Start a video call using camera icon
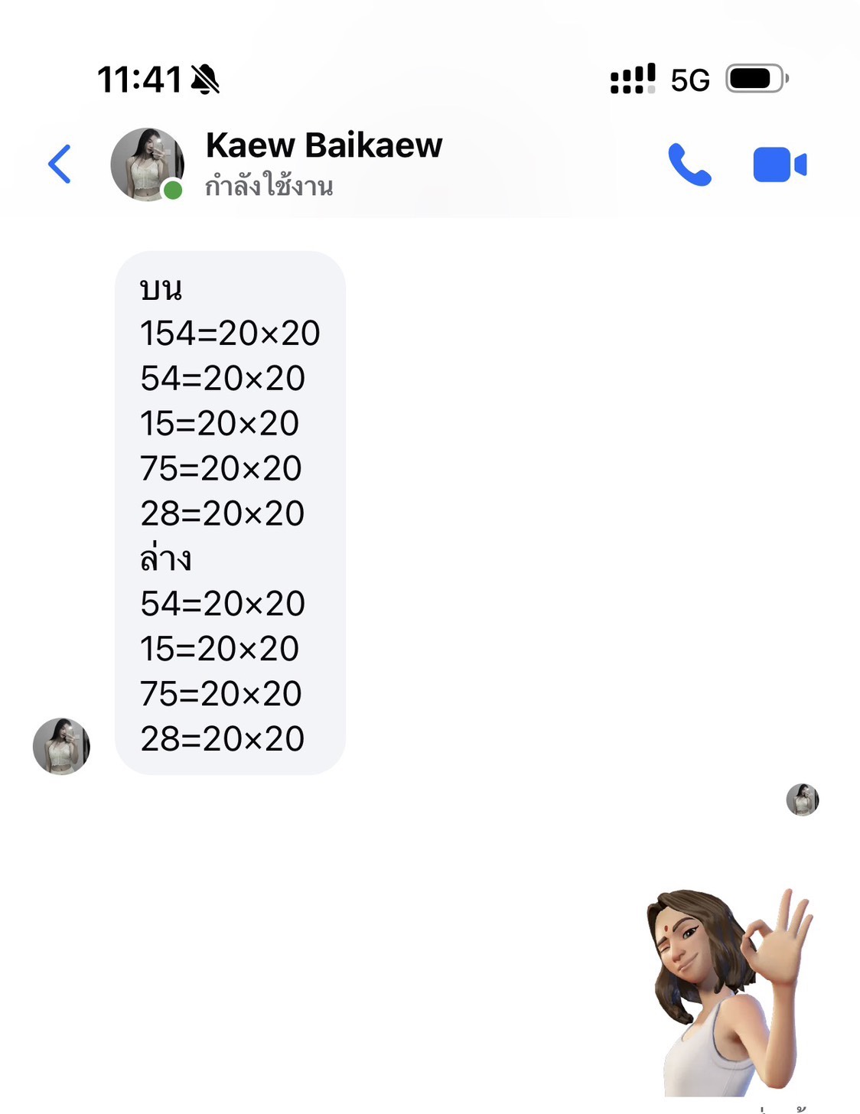This screenshot has width=860, height=1114. click(780, 164)
